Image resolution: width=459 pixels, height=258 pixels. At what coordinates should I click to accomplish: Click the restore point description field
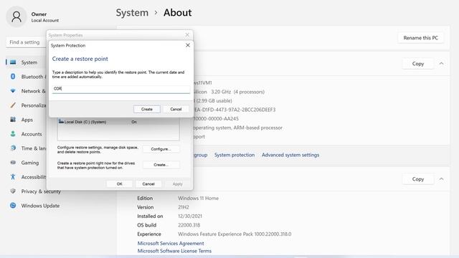click(x=121, y=89)
